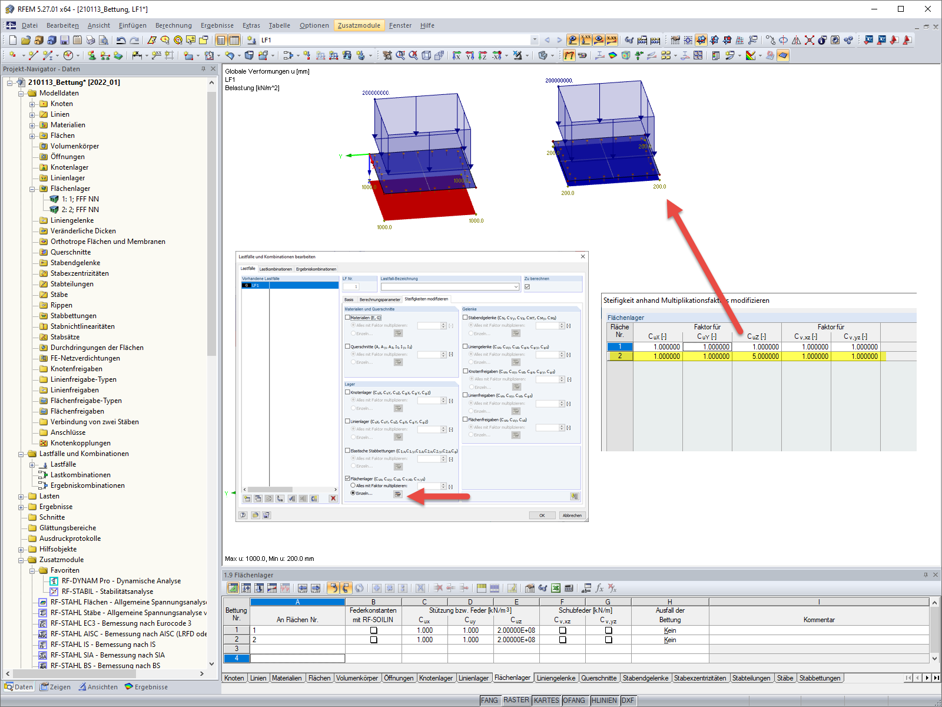
Task: Click the Flächenlager table vertical scrollbar
Action: coord(934,630)
